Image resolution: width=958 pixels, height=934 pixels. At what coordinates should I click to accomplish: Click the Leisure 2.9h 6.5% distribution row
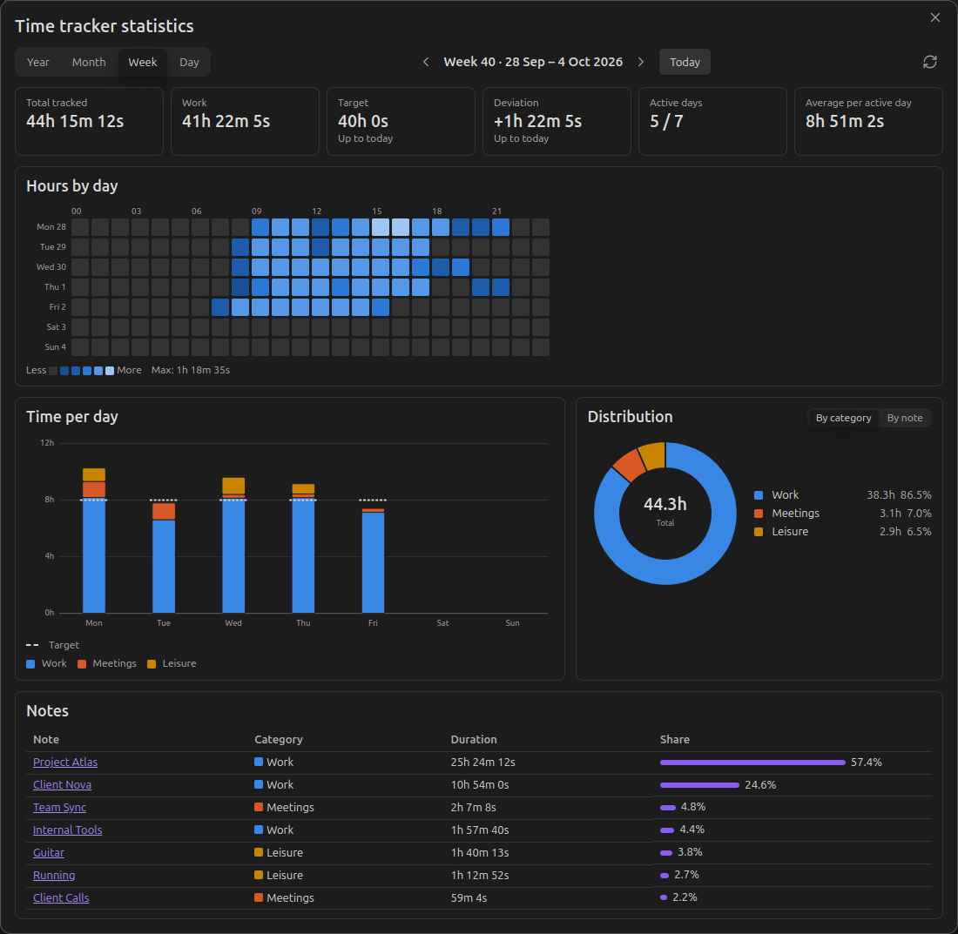coord(842,532)
